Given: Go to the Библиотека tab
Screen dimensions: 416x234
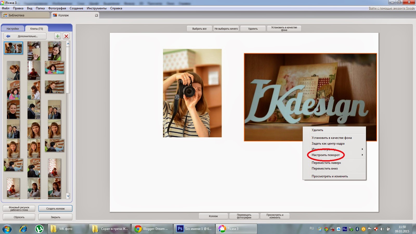Looking at the screenshot, I should click(x=25, y=15).
